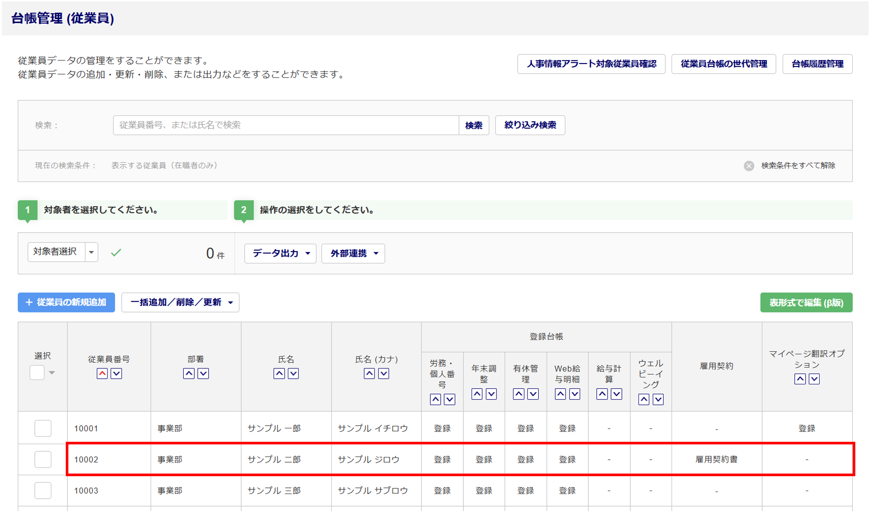This screenshot has width=871, height=511.
Task: Sort 部署 column ascending
Action: point(189,373)
